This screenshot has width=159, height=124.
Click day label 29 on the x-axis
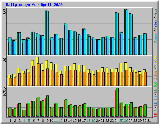[x=140, y=121]
